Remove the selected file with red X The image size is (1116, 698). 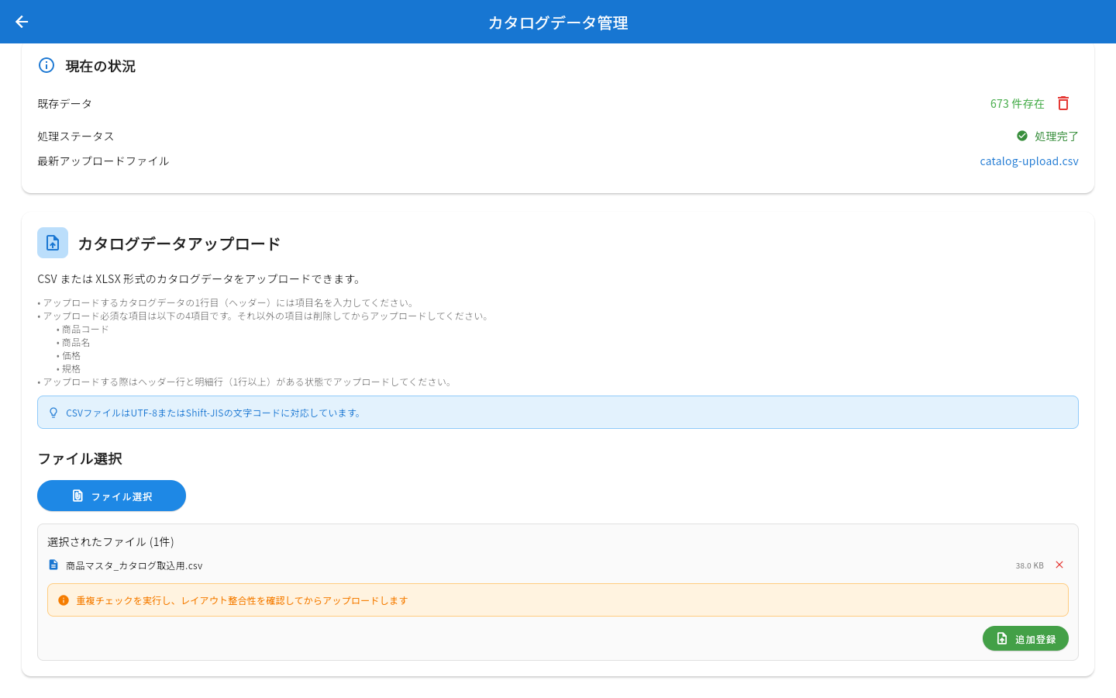pos(1059,565)
